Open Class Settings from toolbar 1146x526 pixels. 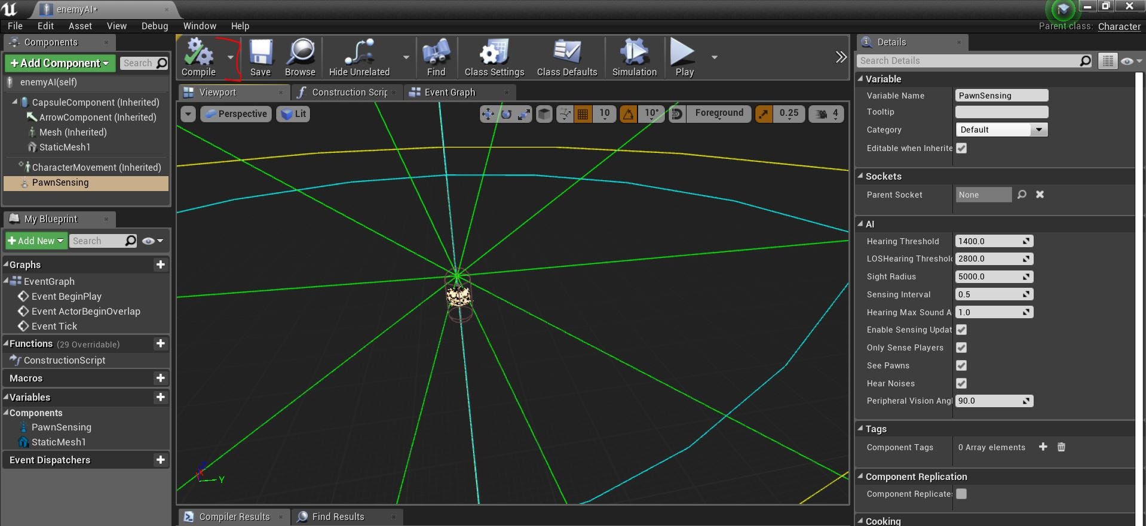point(494,57)
